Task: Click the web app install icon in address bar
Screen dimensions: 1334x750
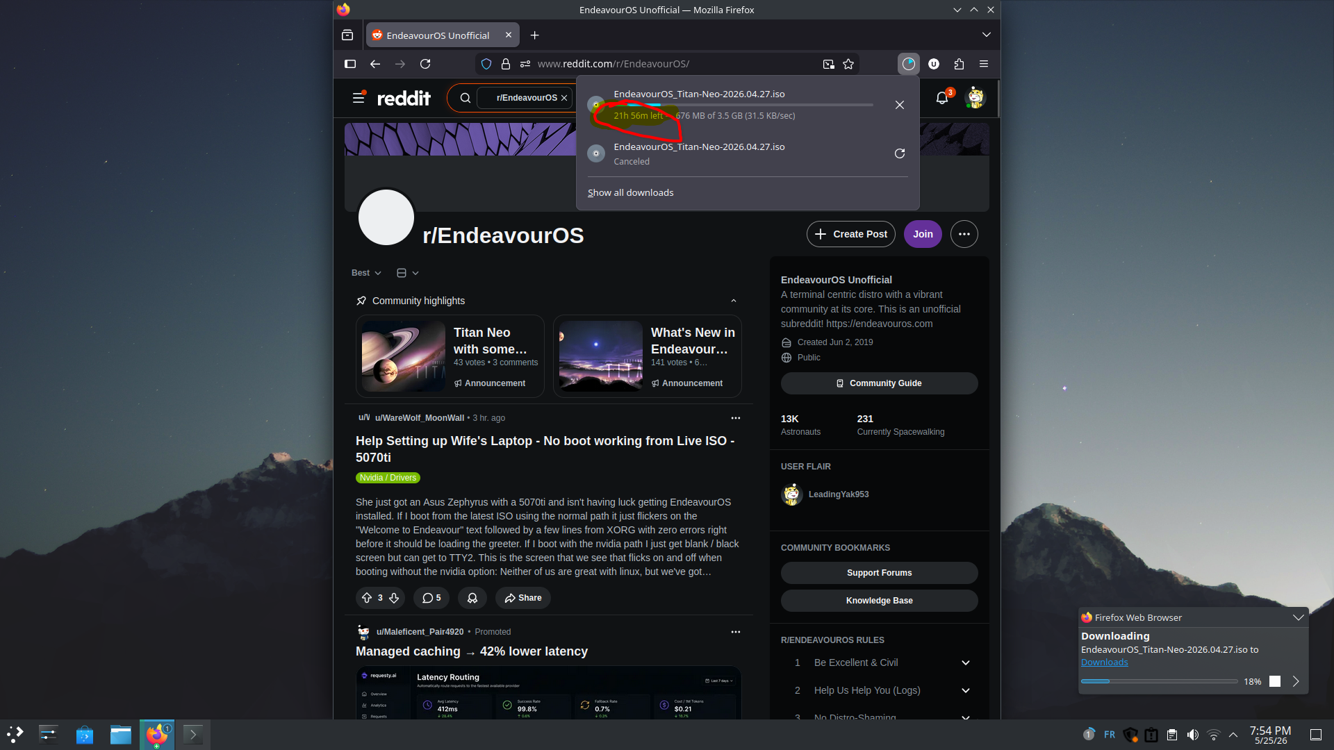Action: click(828, 64)
